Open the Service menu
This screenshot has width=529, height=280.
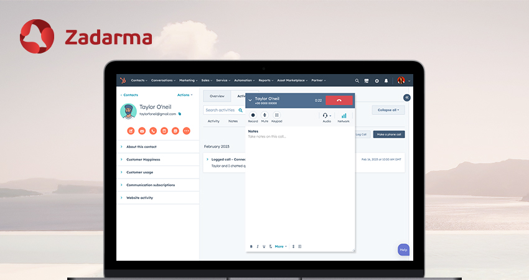[223, 80]
